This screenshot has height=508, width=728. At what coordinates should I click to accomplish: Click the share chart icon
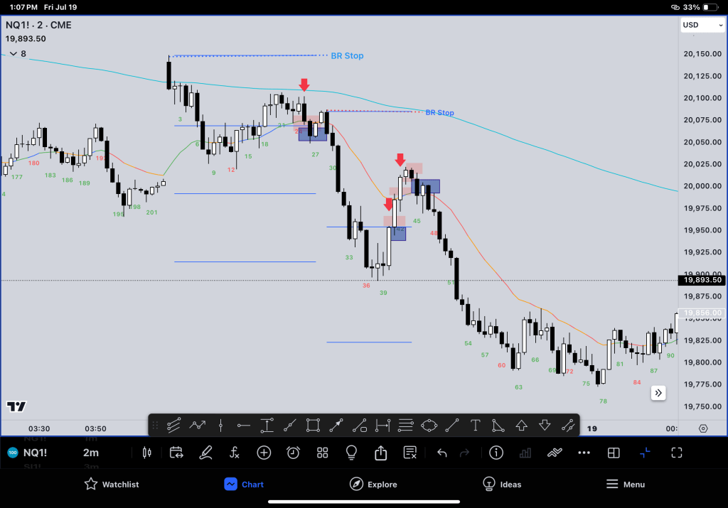(x=380, y=453)
